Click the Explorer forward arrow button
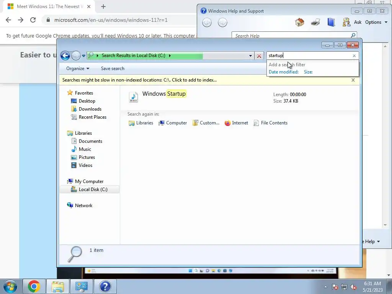This screenshot has height=294, width=392. [76, 56]
